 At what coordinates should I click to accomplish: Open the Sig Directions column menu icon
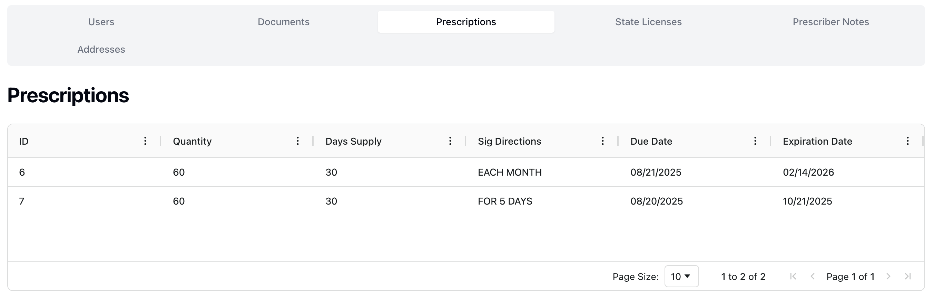[x=603, y=141]
